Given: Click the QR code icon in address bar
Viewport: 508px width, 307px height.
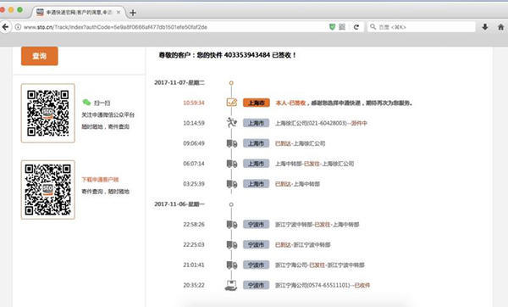Looking at the screenshot, I should click(342, 27).
